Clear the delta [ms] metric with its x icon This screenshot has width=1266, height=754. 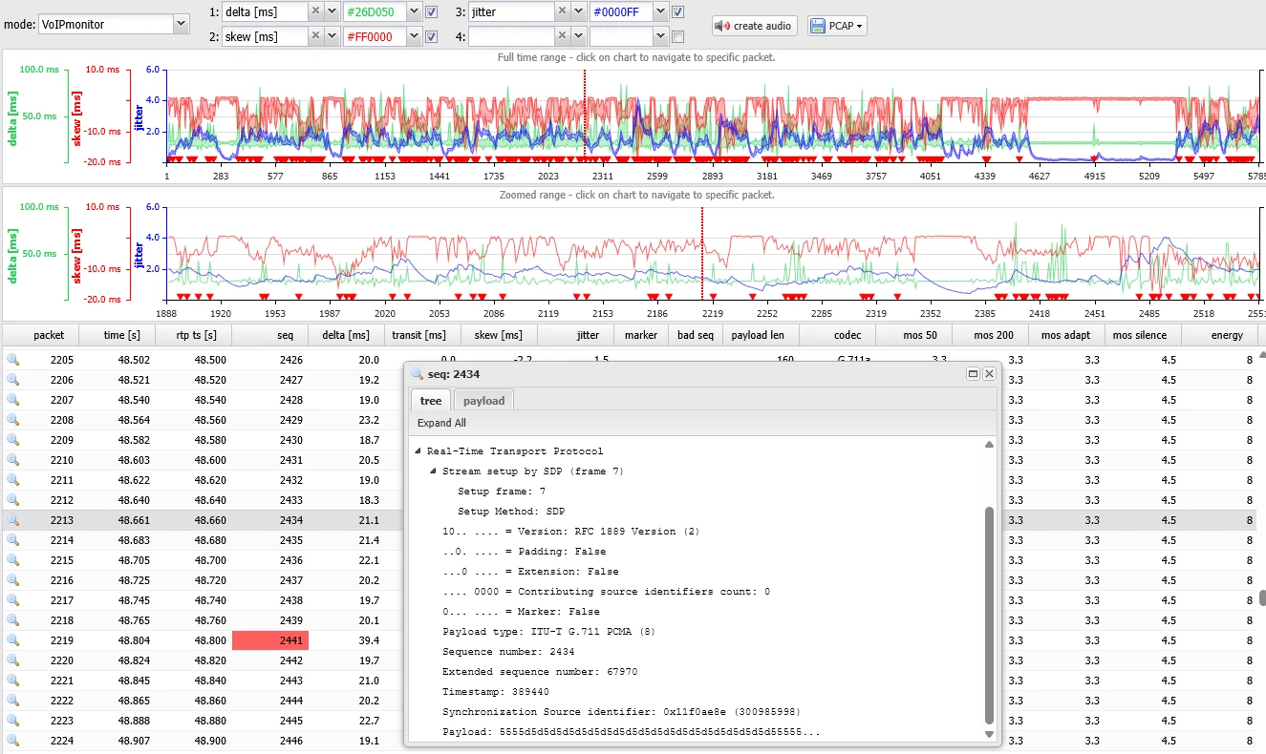(315, 11)
